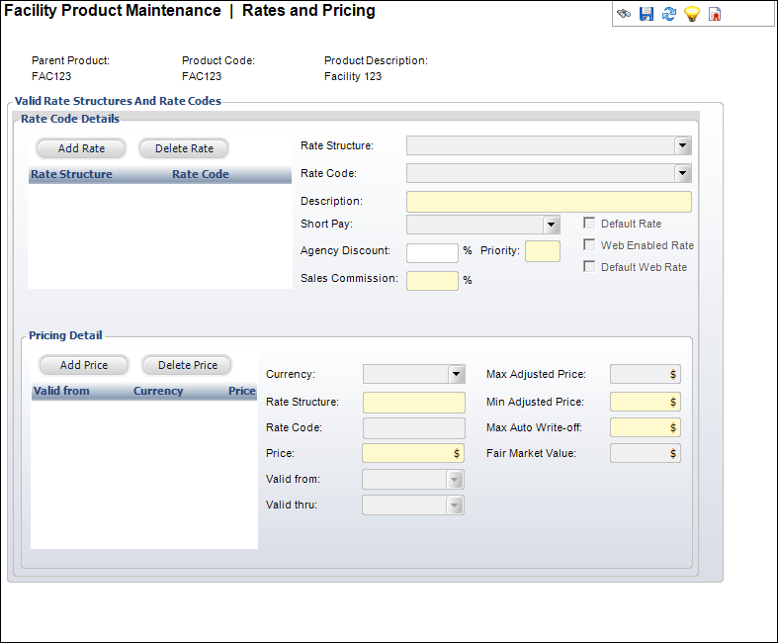This screenshot has height=643, width=778.
Task: Click the Delete Rate button
Action: coord(184,148)
